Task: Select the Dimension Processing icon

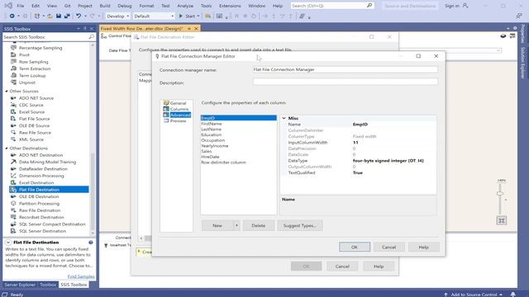Action: [x=13, y=176]
